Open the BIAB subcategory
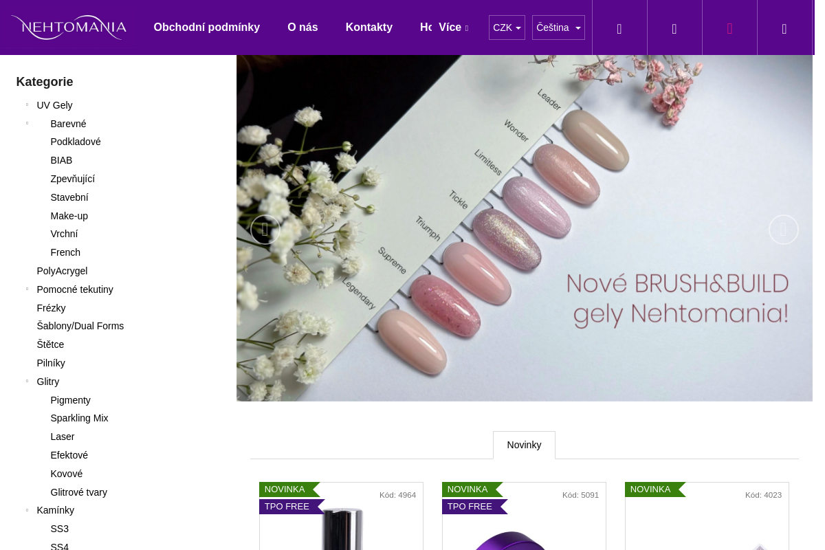Screen dimensions: 825x550 61,160
